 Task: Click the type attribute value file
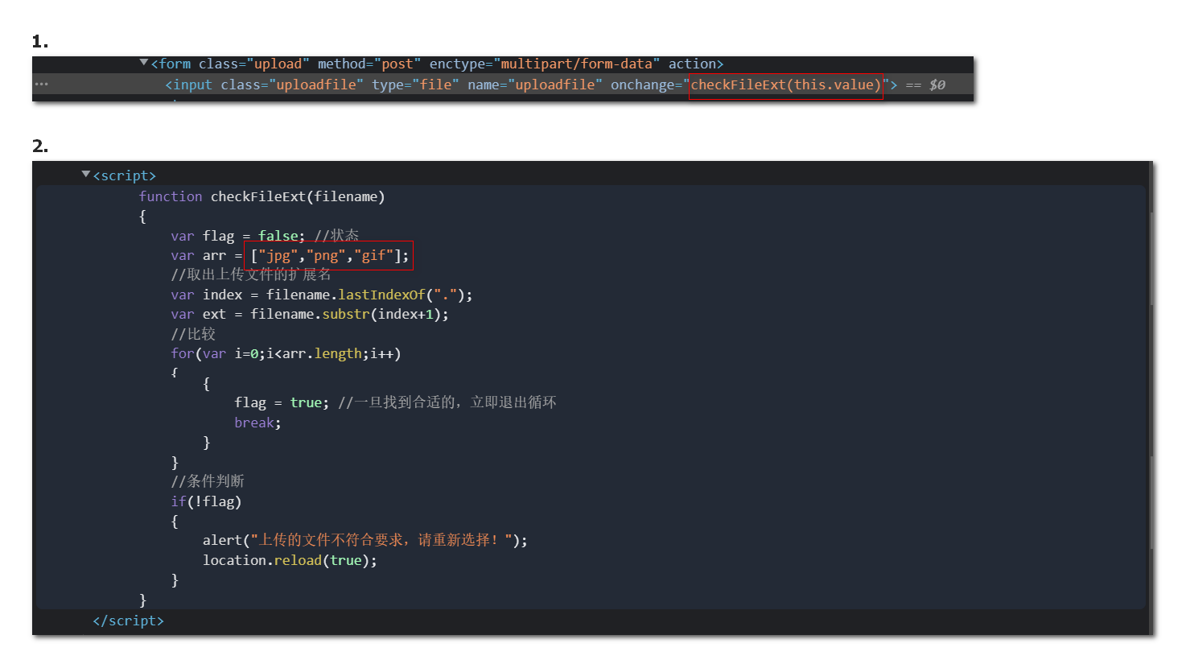click(x=435, y=85)
